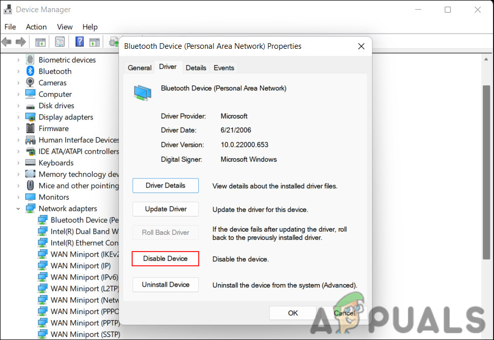This screenshot has width=494, height=340.
Task: Toggle the Show/Hide Console Tree toolbar icon
Action: (x=40, y=42)
